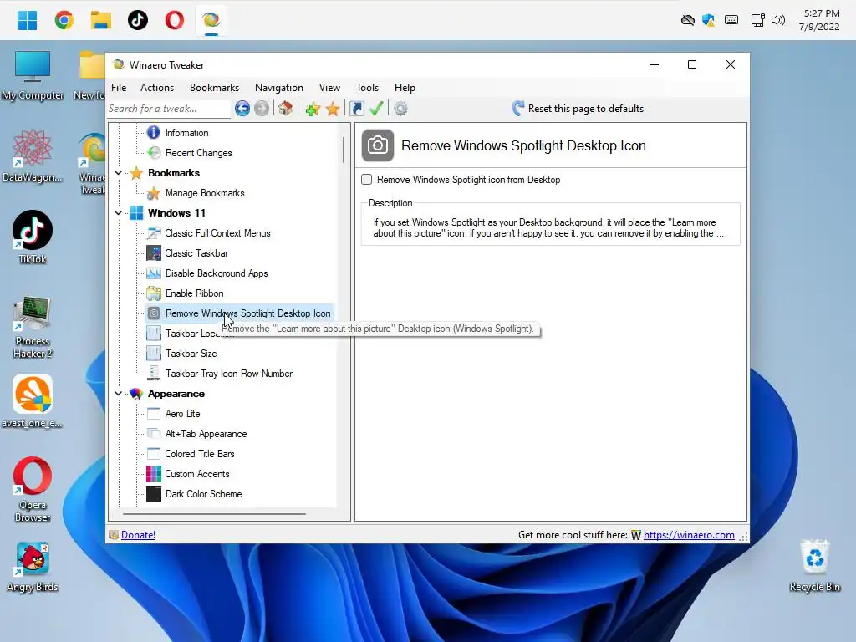Open settings via gear toolbar icon

[400, 109]
